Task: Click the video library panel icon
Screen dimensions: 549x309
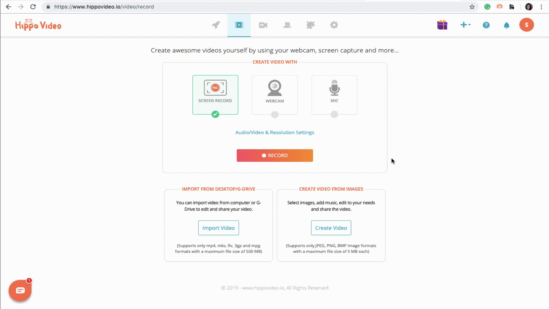Action: [239, 25]
